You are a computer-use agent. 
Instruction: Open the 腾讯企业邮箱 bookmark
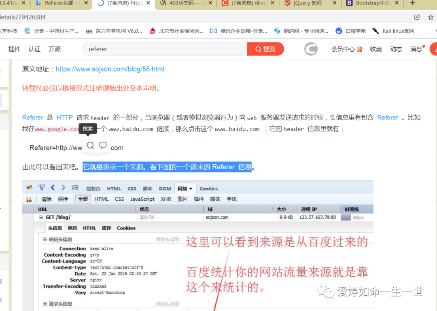pyautogui.click(x=239, y=31)
